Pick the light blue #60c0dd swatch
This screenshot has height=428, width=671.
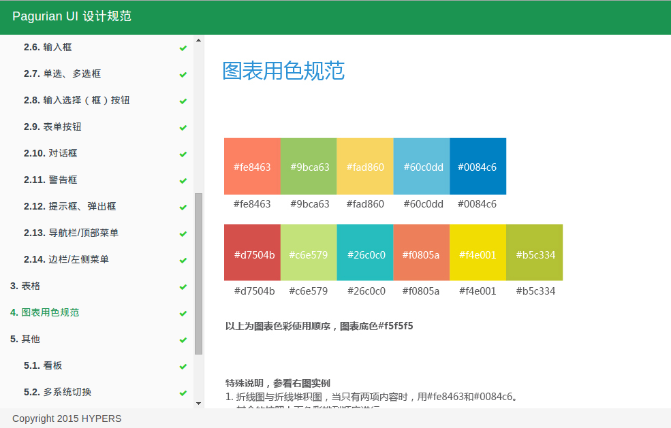[422, 166]
